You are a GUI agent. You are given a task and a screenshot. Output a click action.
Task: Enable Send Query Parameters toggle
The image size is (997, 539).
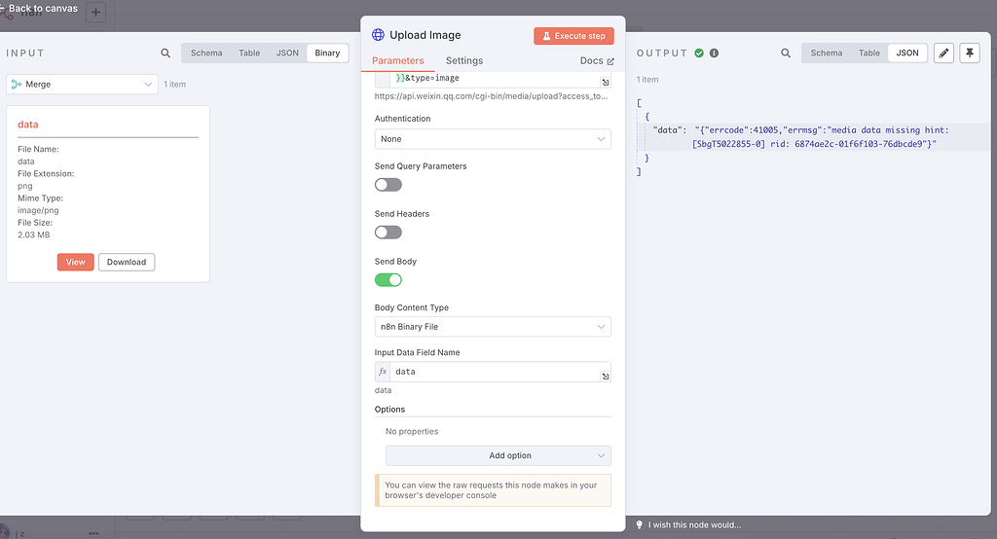[x=388, y=185]
